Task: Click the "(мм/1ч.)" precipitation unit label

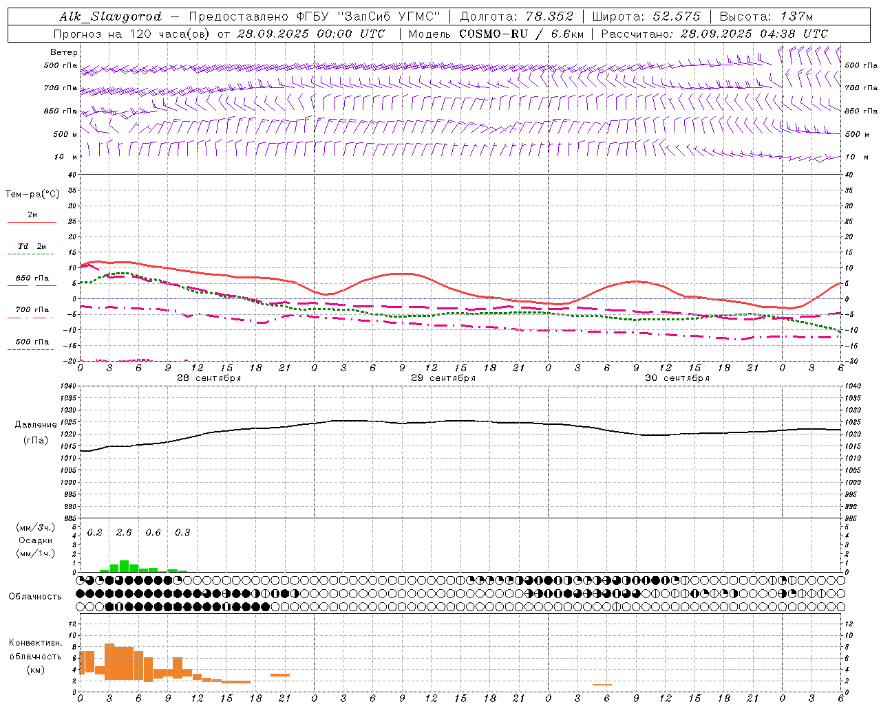Action: coord(35,553)
